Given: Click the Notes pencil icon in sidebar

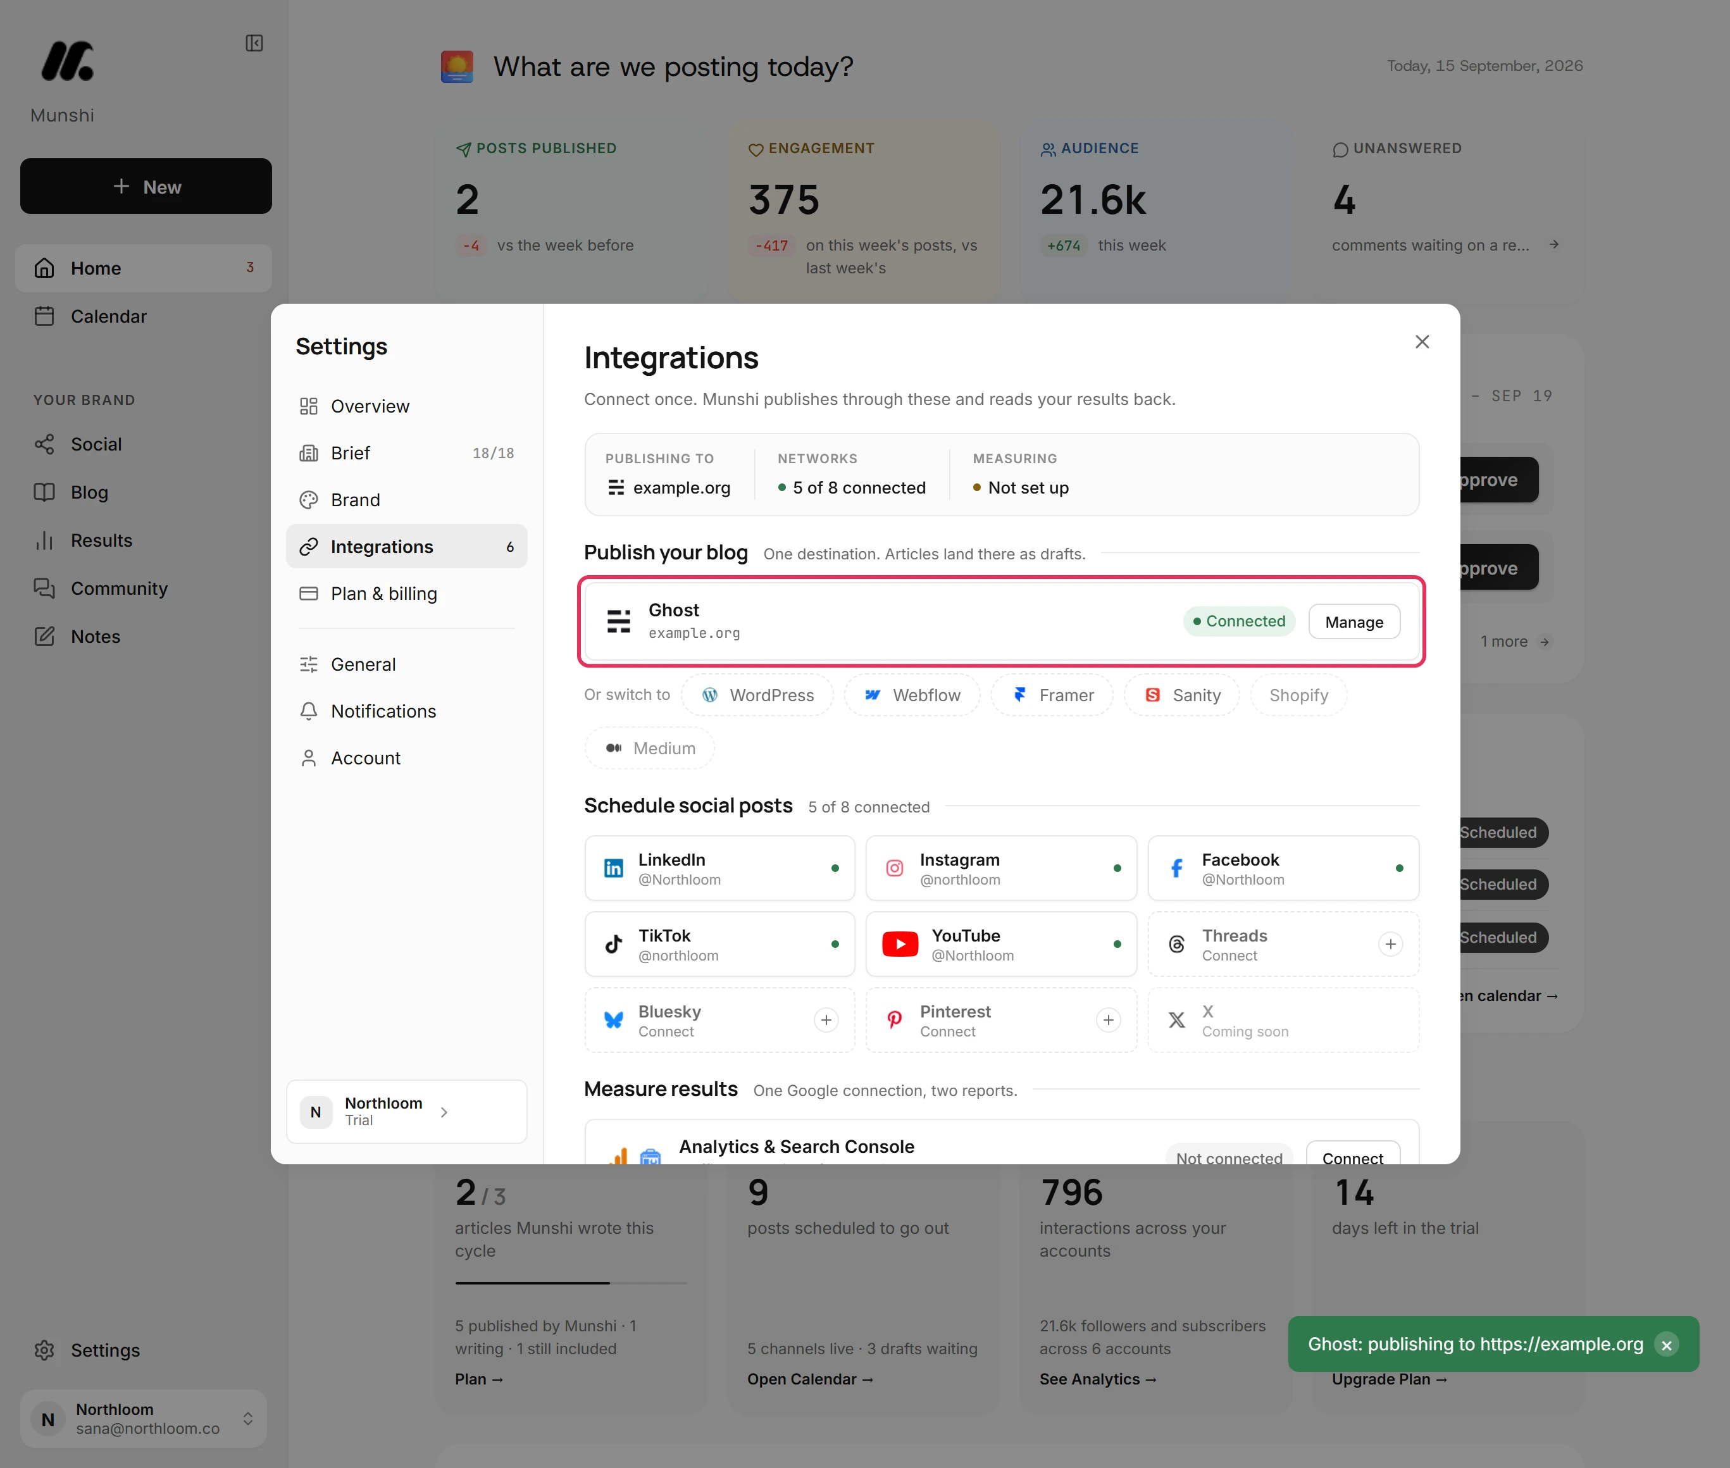Looking at the screenshot, I should click(44, 637).
